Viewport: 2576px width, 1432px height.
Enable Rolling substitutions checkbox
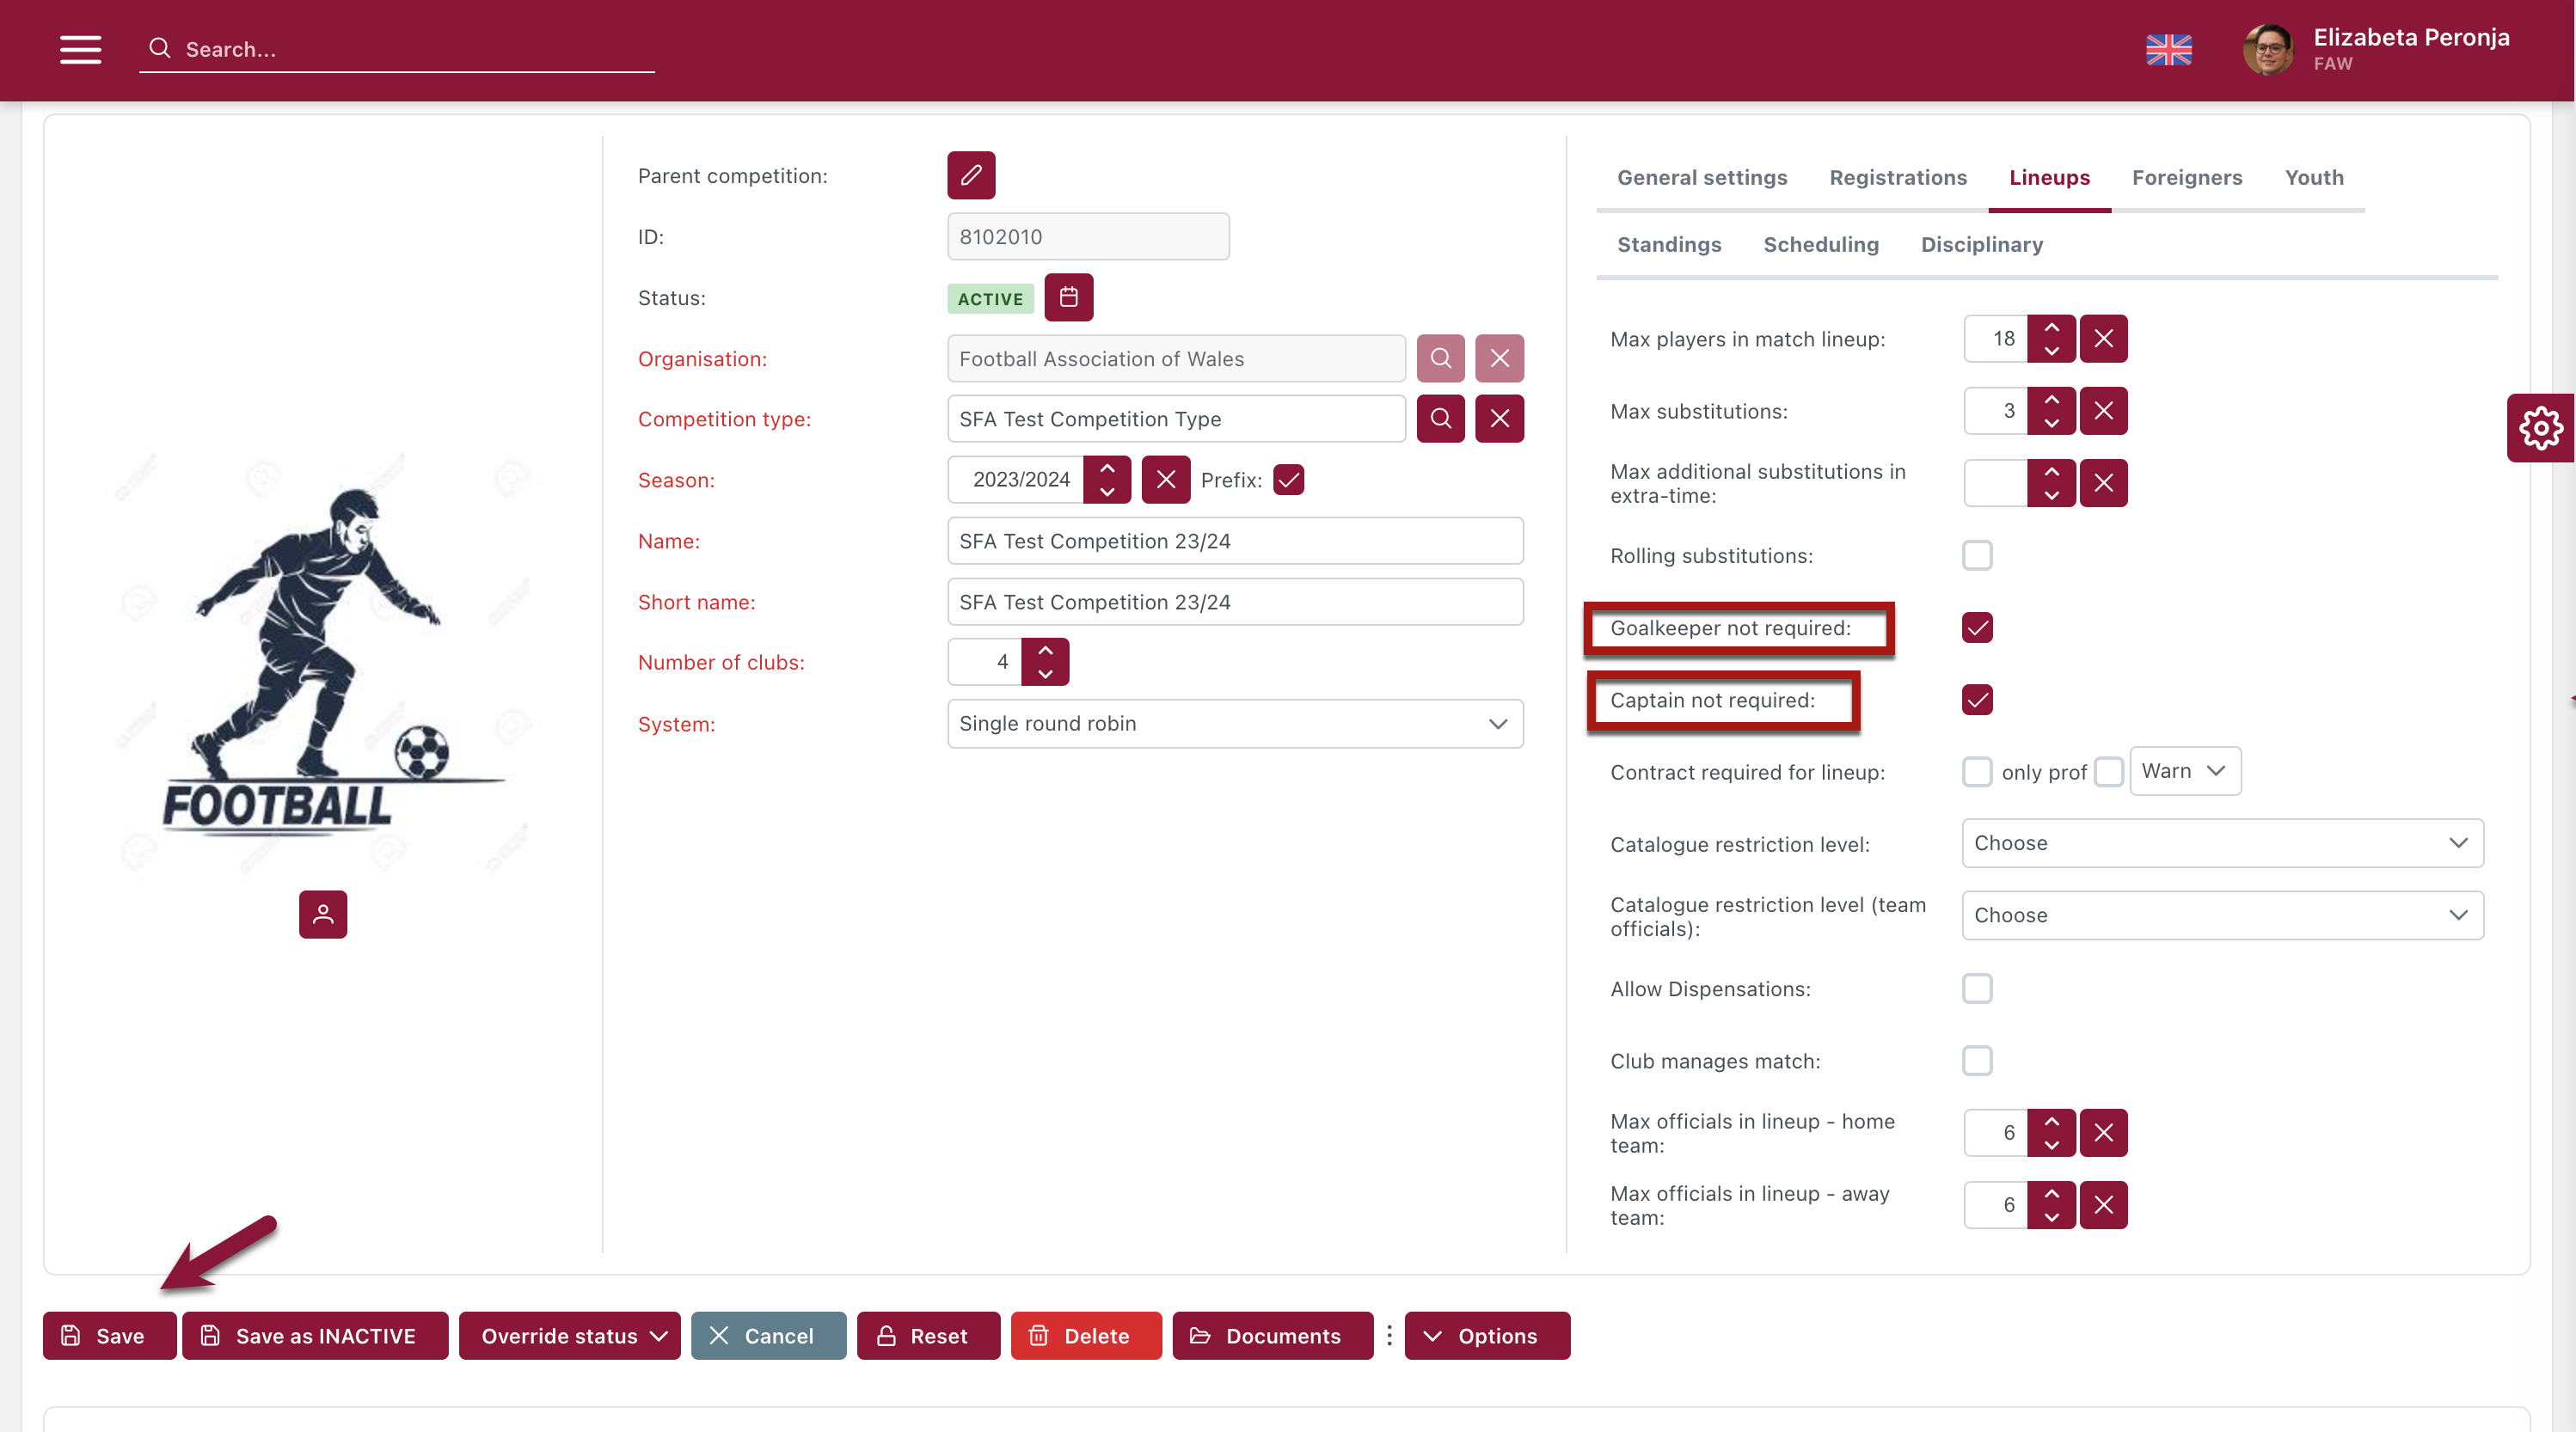(1976, 556)
